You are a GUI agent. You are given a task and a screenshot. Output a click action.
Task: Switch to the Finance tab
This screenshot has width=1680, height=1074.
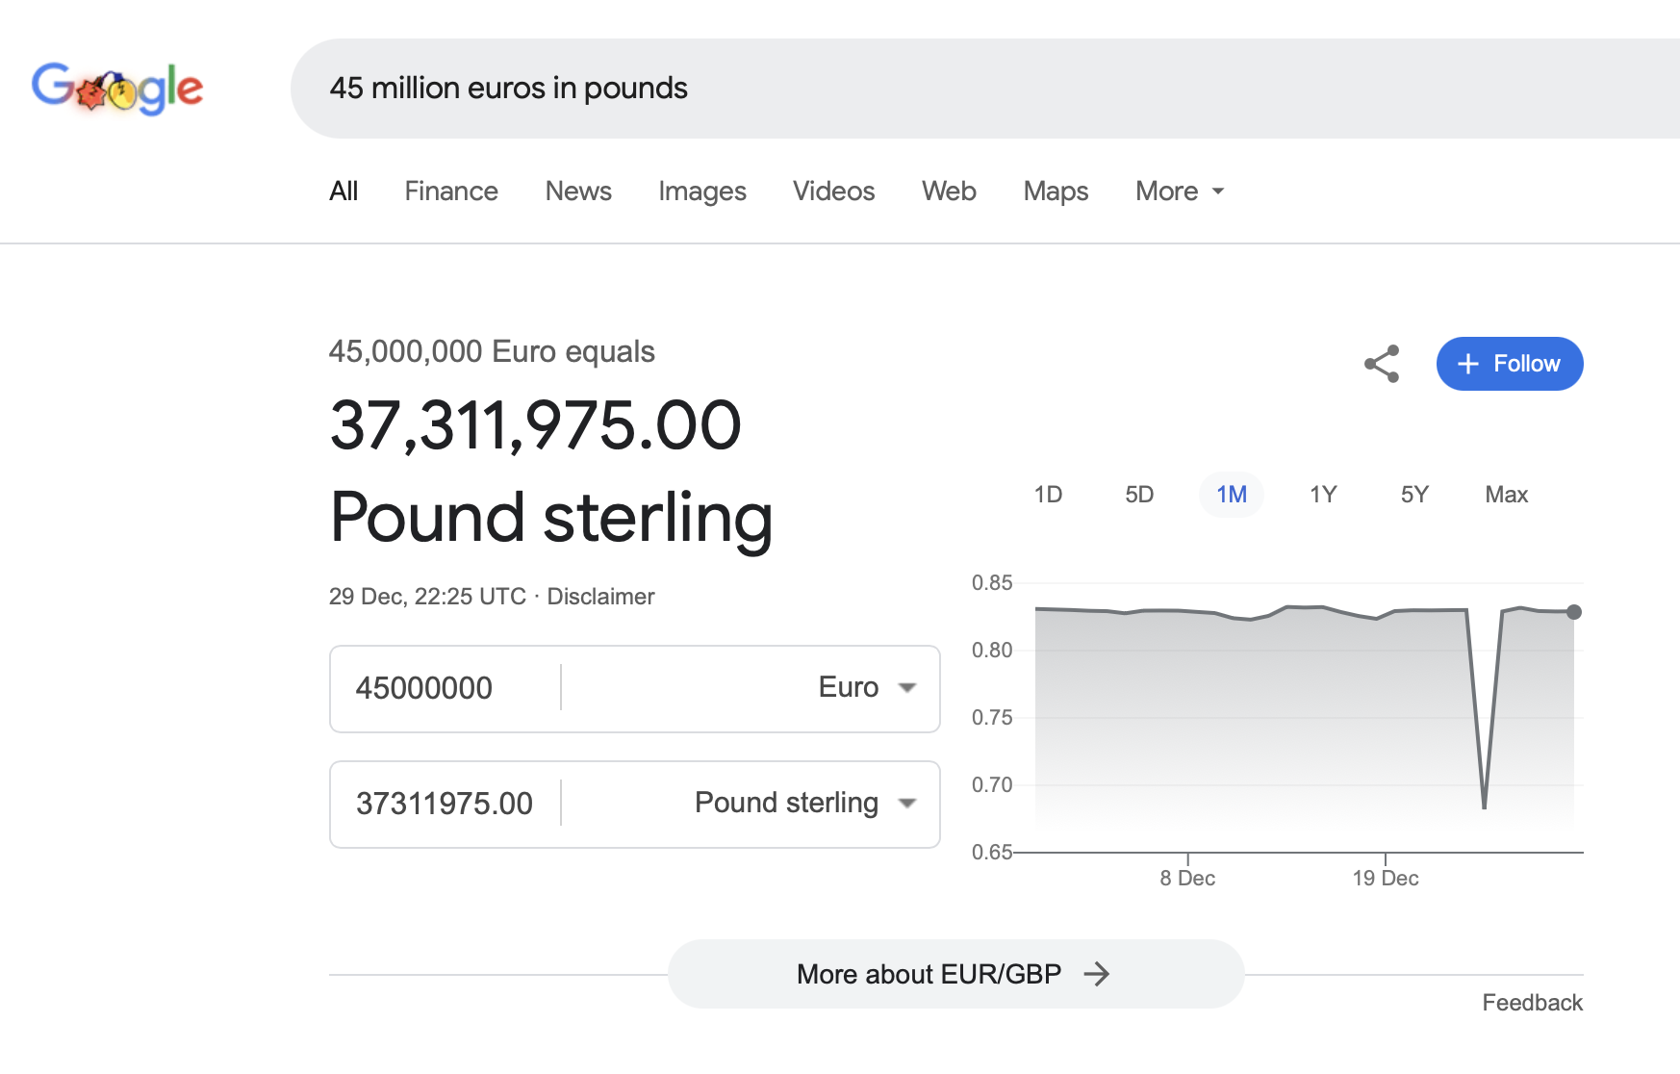click(x=451, y=192)
